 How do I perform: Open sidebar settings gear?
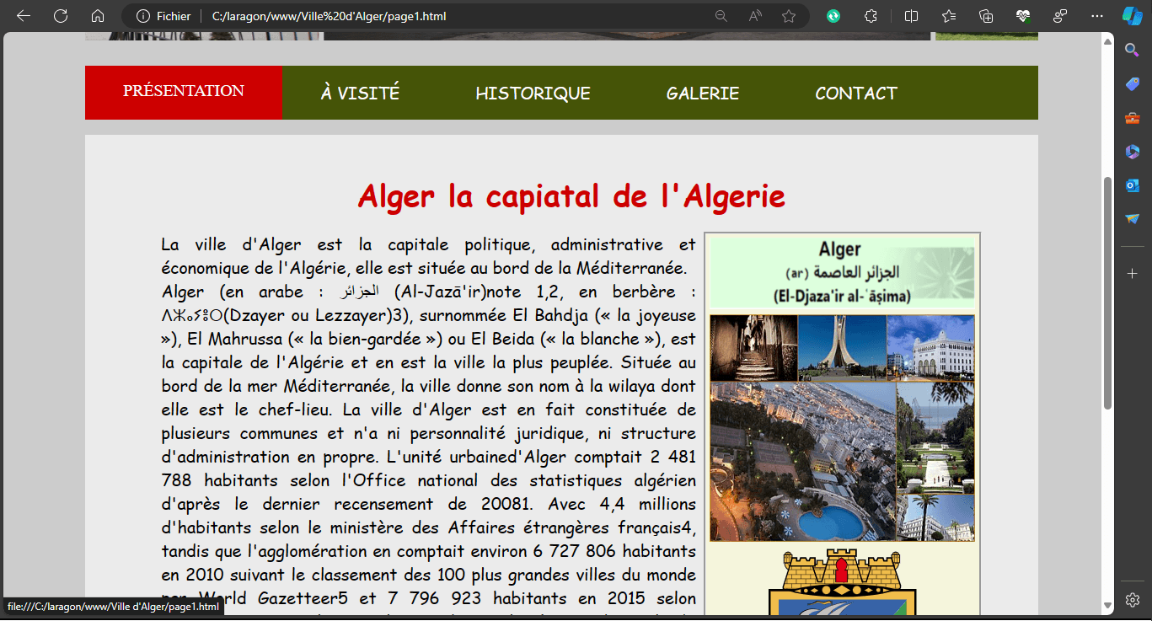[x=1132, y=600]
